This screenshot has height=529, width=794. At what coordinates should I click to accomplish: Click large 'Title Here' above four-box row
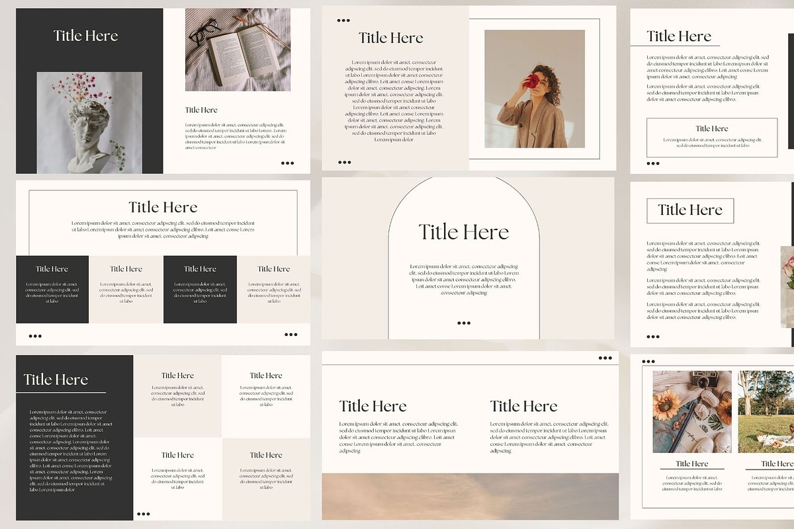point(163,207)
